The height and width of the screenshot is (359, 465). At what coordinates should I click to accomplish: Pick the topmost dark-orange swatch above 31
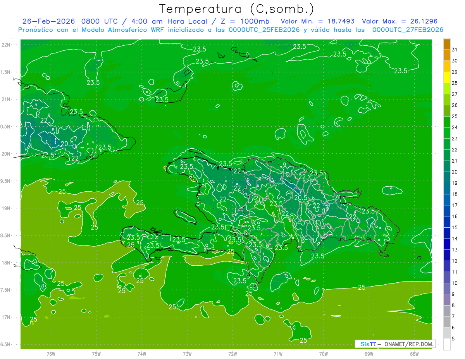(x=447, y=45)
